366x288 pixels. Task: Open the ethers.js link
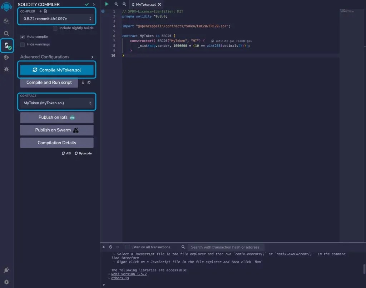(120, 278)
